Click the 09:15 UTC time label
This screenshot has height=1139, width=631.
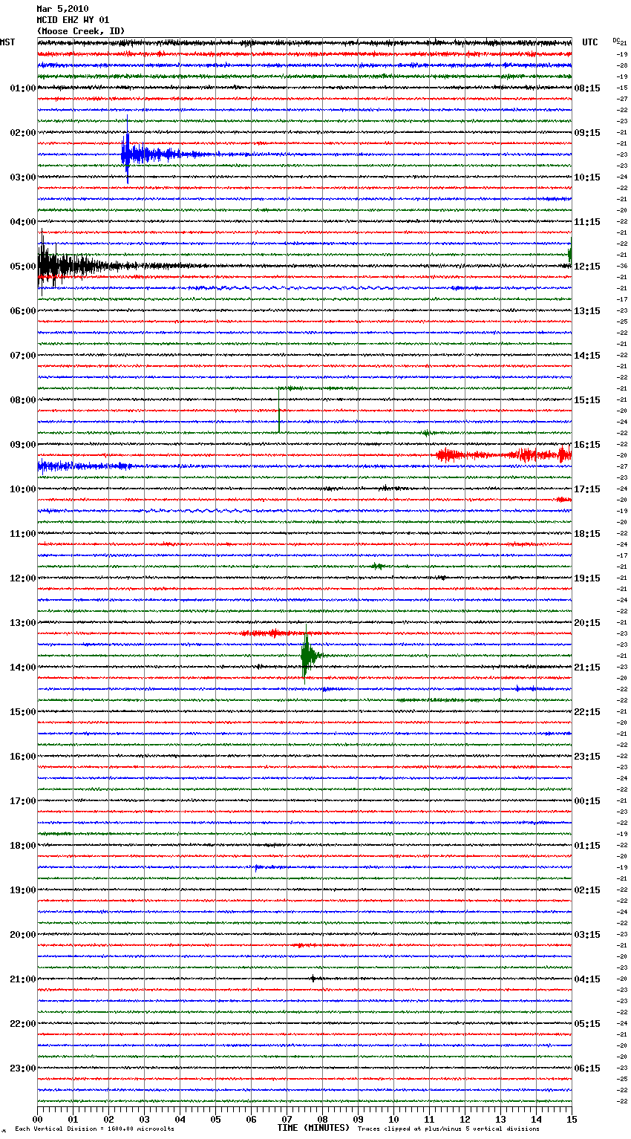587,133
